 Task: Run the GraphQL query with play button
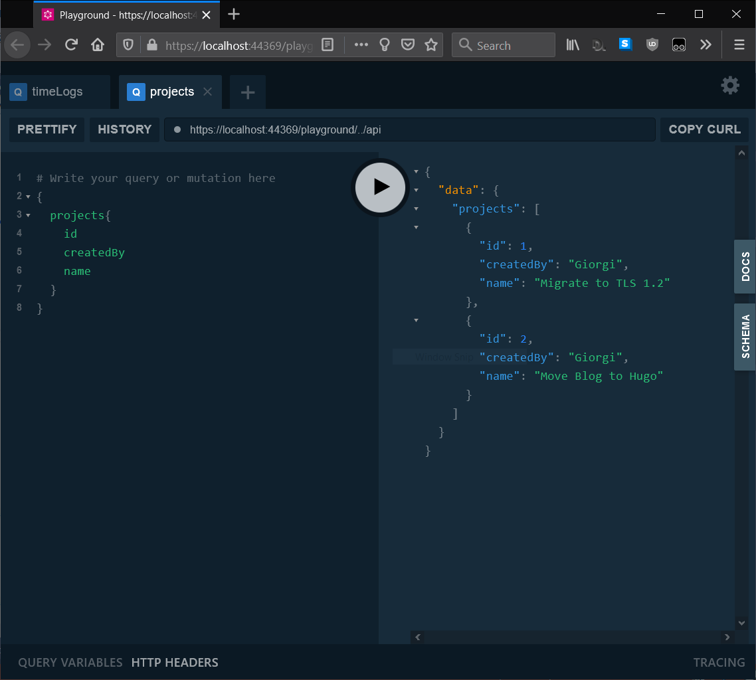[380, 187]
